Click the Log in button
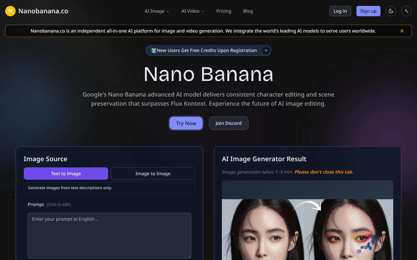The width and height of the screenshot is (417, 260). coord(340,11)
